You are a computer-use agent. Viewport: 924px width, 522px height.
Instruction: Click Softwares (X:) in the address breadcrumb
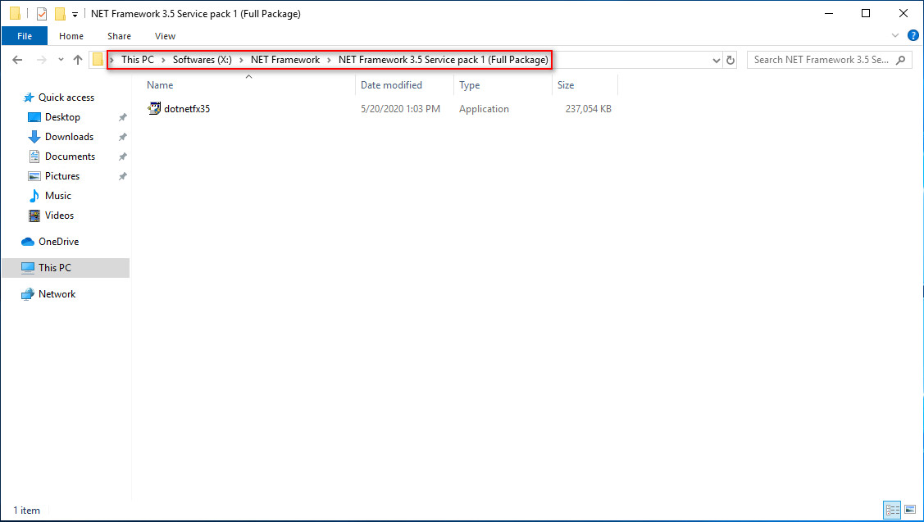pyautogui.click(x=203, y=60)
